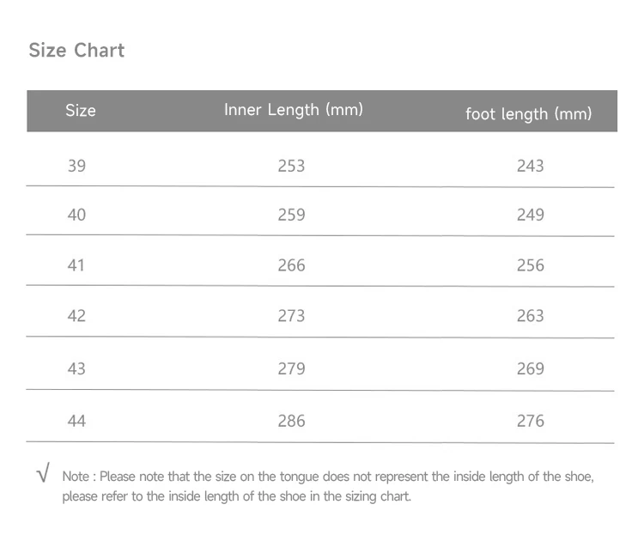
Task: Select the Inner Length (mm) column header
Action: 294,110
